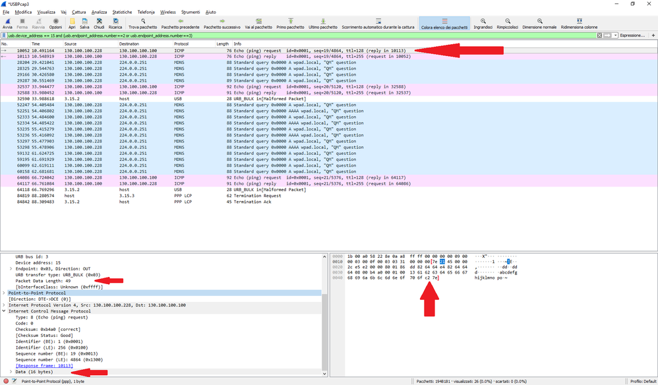Screen dimensions: 658x385
Task: Follow the Response frame: 10113 link
Action: pos(44,366)
